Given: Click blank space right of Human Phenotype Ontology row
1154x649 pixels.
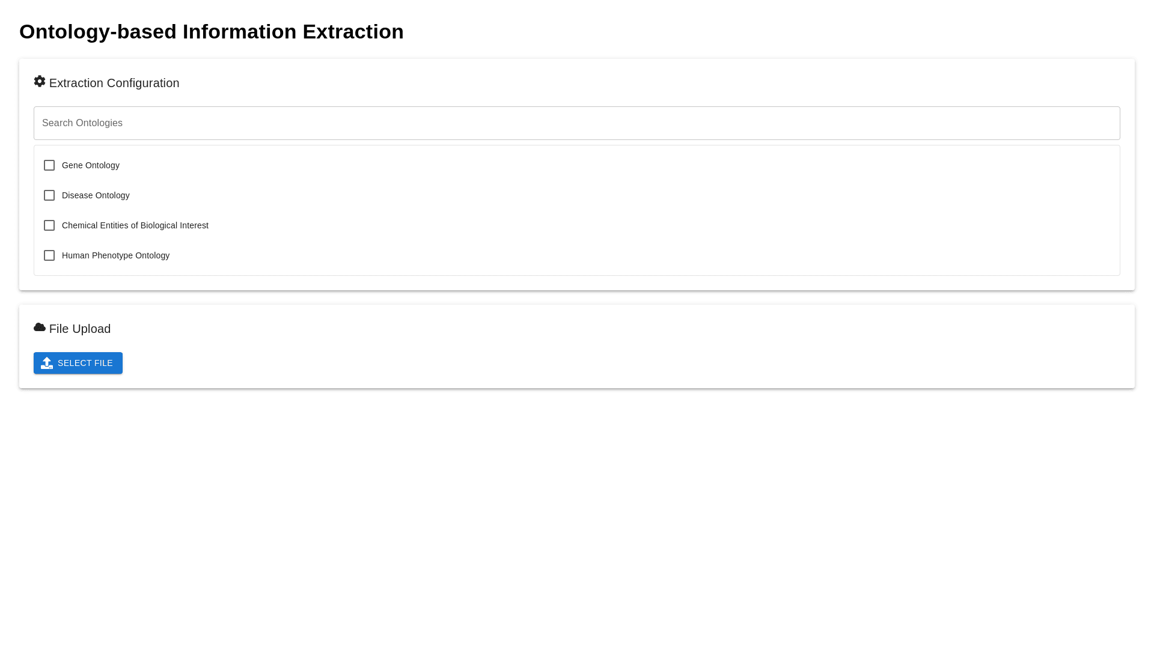Looking at the screenshot, I should click(x=601, y=255).
